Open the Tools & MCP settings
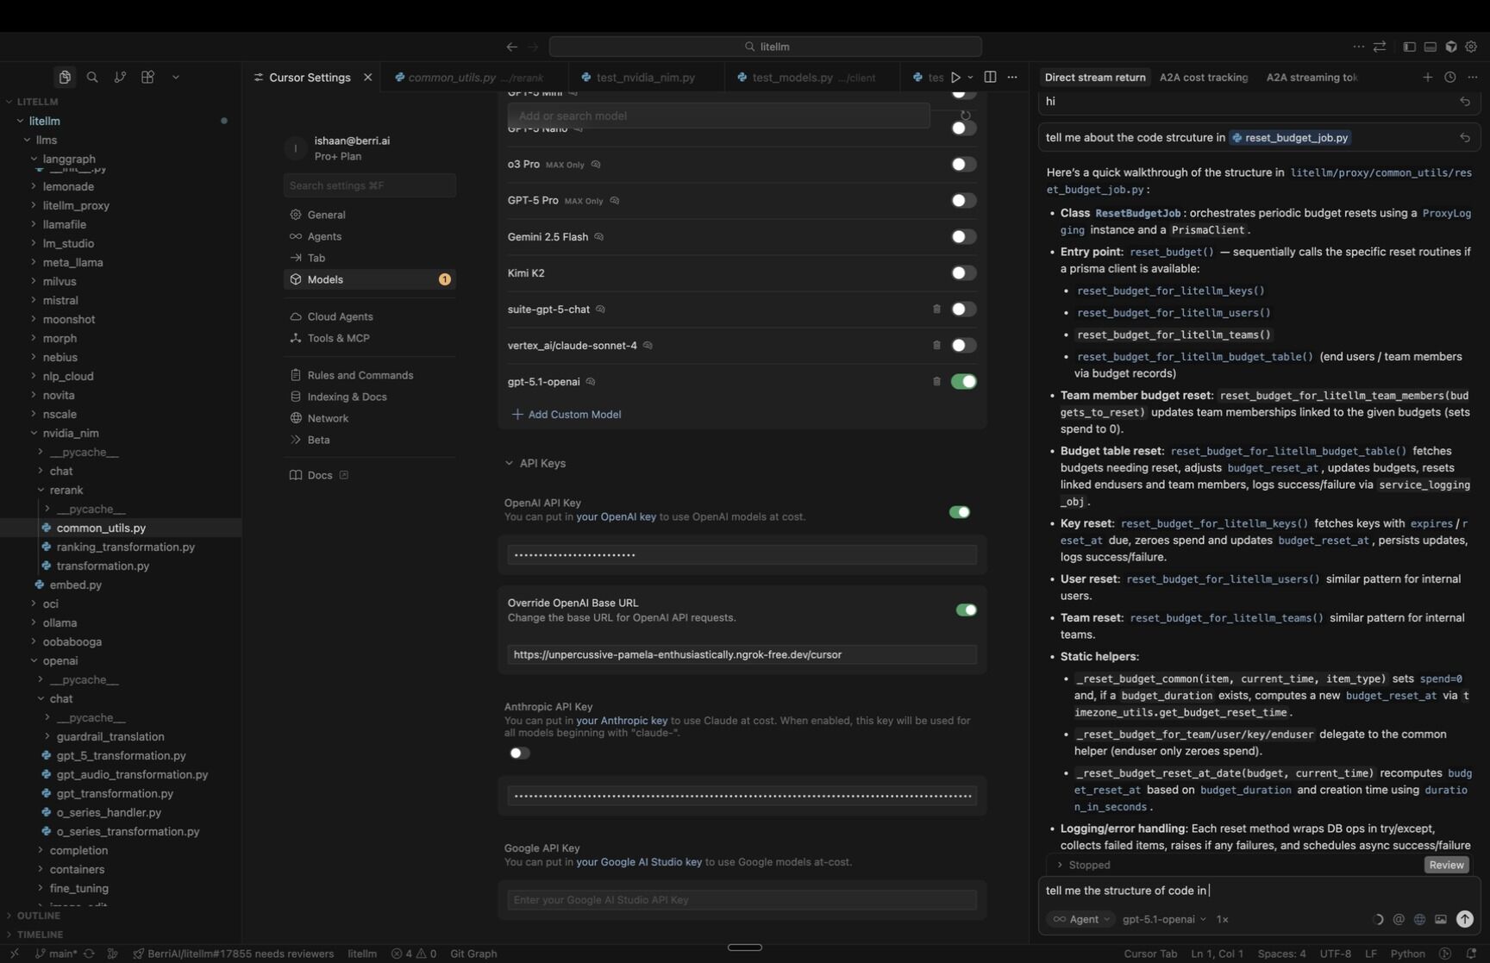1490x963 pixels. pyautogui.click(x=369, y=338)
